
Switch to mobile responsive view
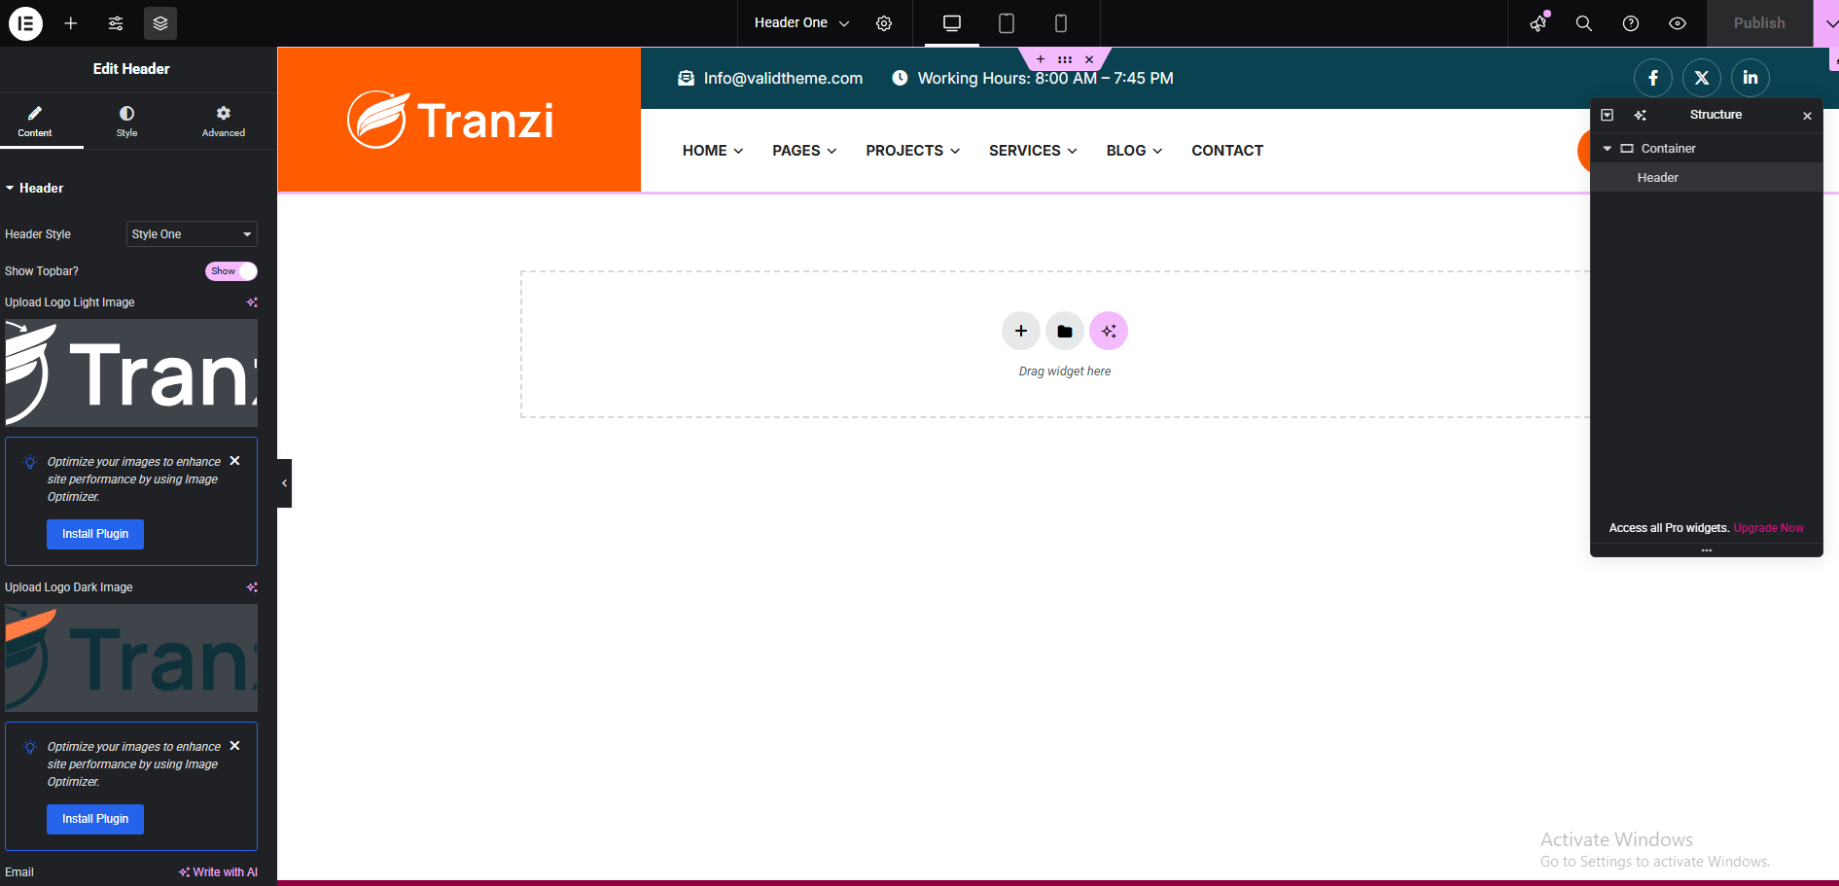1061,23
